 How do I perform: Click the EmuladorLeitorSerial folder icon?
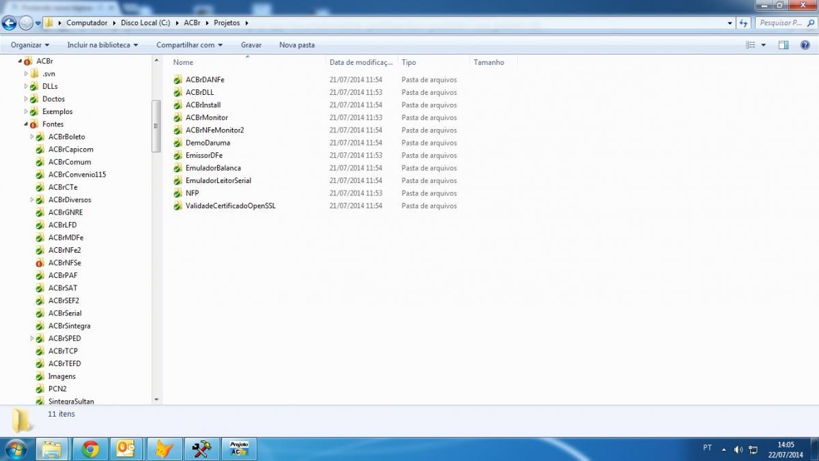[x=178, y=181]
